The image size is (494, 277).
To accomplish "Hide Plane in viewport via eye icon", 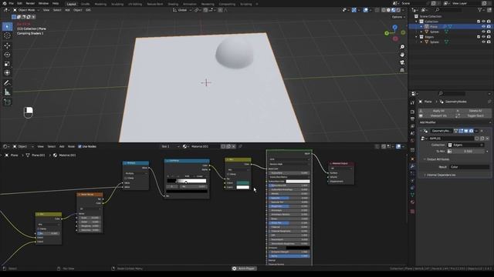I will pos(484,27).
